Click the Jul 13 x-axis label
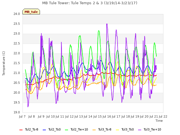Image resolution: width=180 pixels, height=135 pixels. [79, 117]
